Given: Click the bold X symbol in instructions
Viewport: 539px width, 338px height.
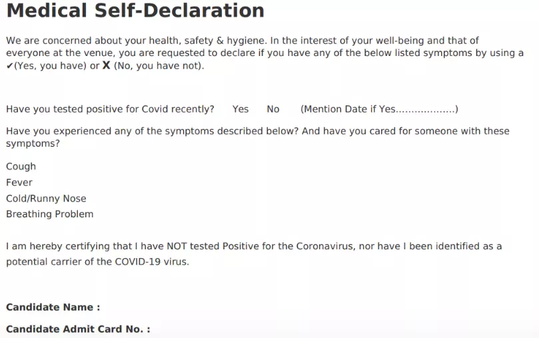Looking at the screenshot, I should 106,65.
